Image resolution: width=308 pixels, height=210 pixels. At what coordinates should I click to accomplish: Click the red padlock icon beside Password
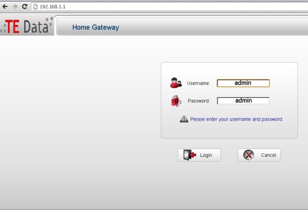176,101
